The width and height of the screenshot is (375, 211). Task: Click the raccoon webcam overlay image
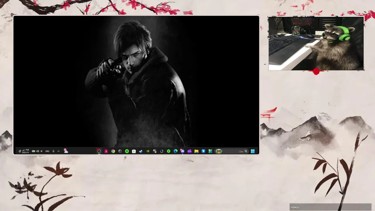316,43
